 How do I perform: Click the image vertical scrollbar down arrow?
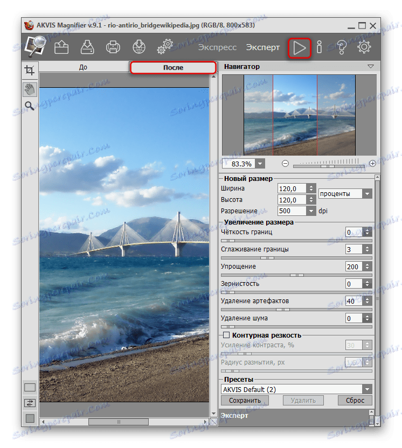coord(213,414)
